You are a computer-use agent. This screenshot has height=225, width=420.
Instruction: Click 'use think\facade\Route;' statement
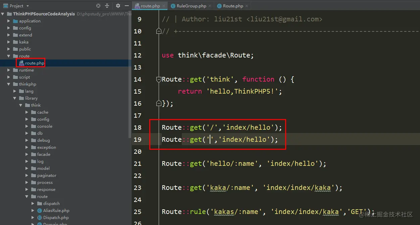pyautogui.click(x=208, y=55)
